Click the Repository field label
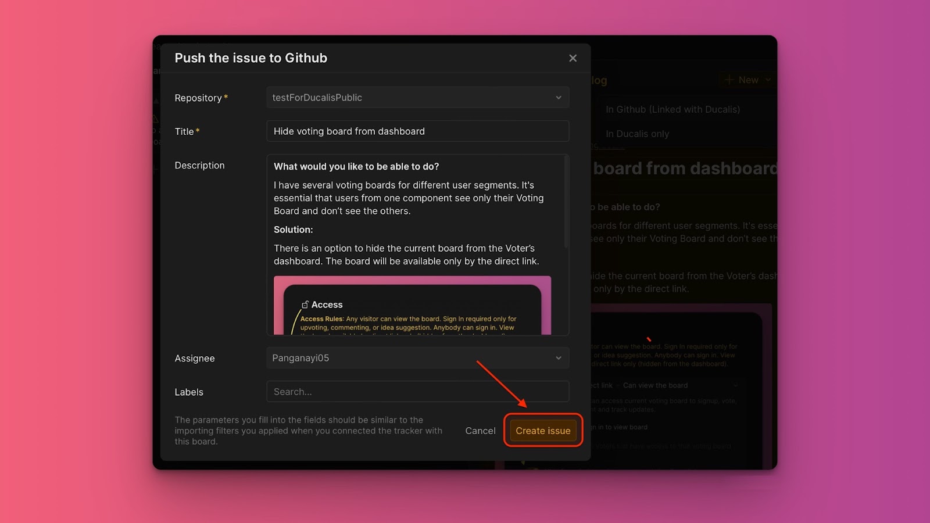 (198, 98)
